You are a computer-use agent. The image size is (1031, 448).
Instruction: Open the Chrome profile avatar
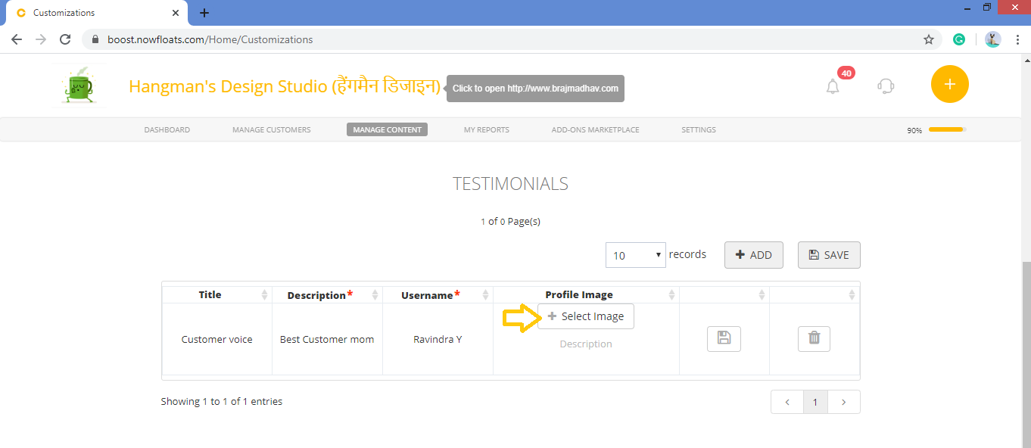point(993,39)
